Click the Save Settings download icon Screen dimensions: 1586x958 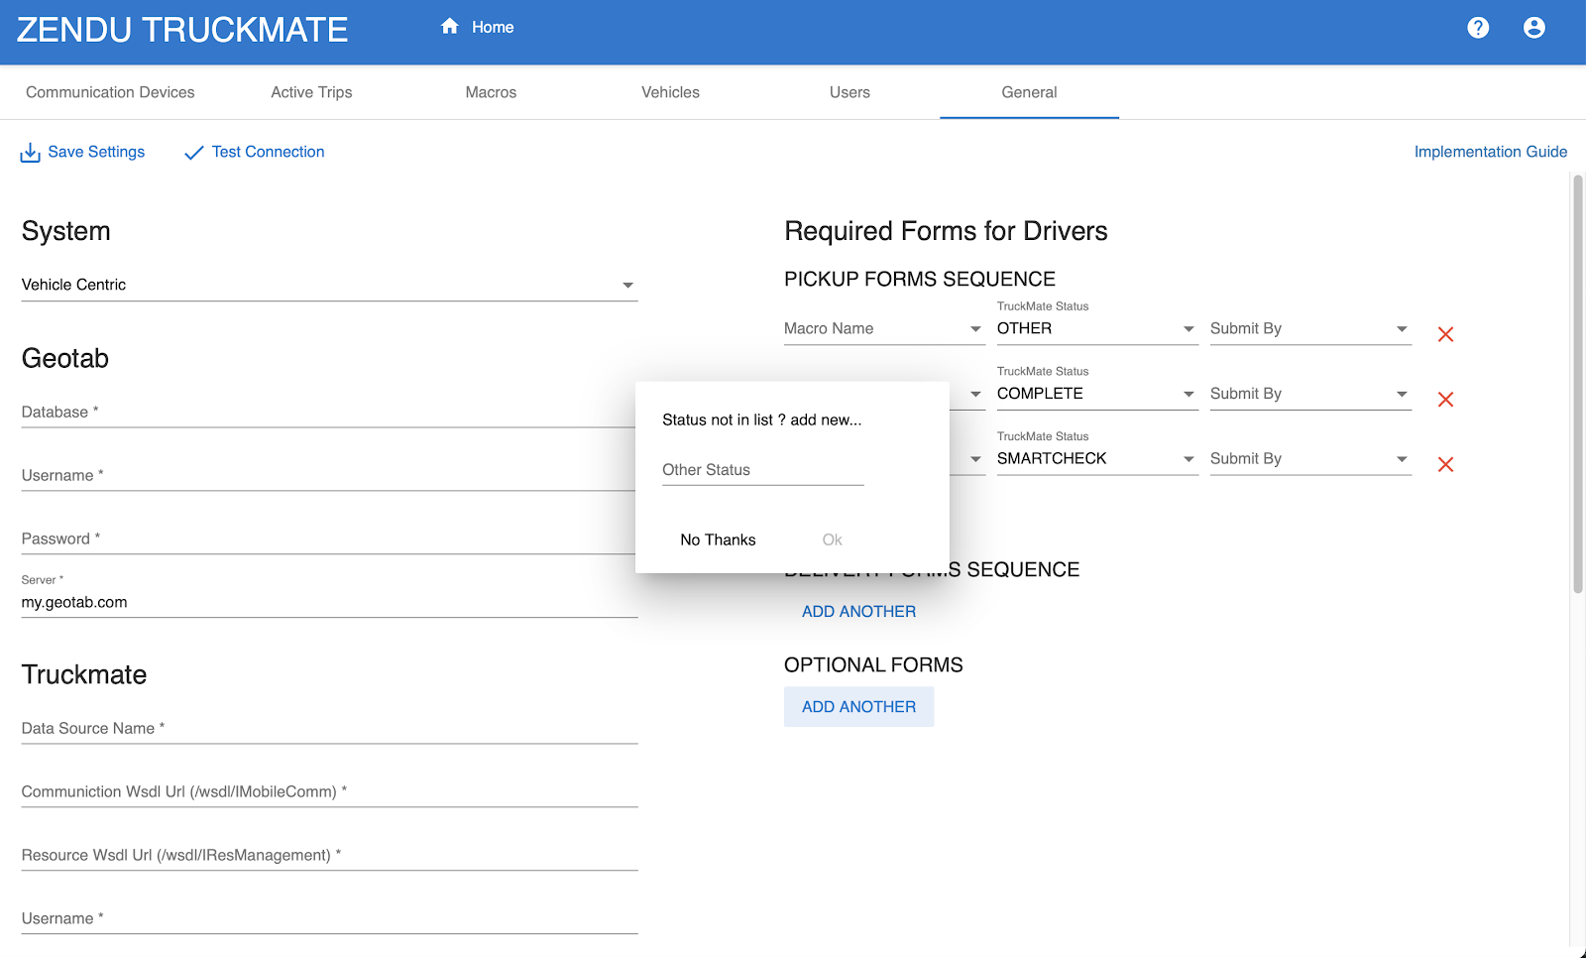(x=31, y=152)
